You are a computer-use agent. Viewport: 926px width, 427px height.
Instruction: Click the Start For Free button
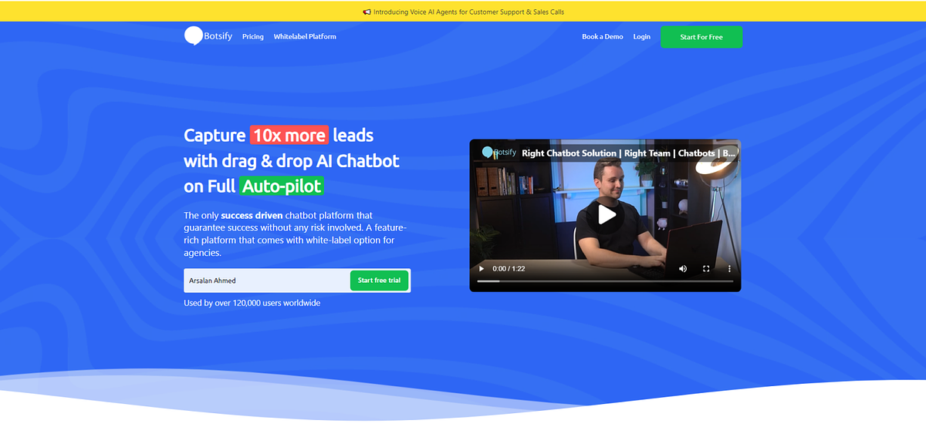click(701, 37)
